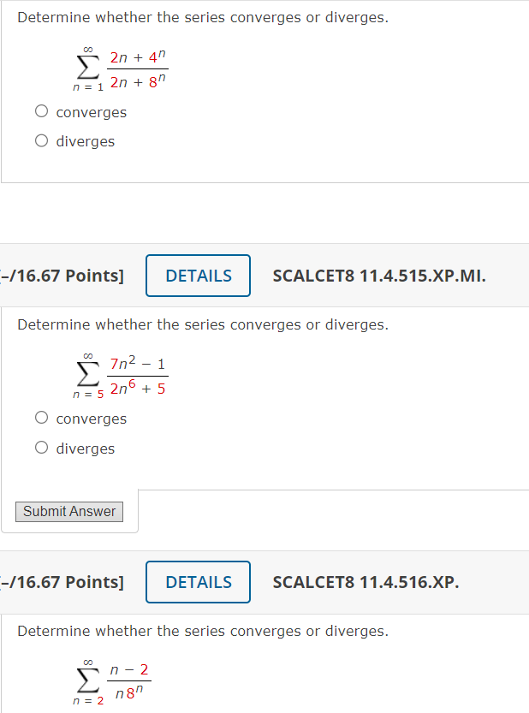
Task: Open the SCALCET8 11.4.515.XP.MI reference link
Action: [x=379, y=276]
